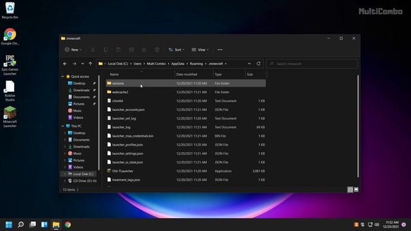
Task: Click AppData in the address path
Action: point(178,64)
